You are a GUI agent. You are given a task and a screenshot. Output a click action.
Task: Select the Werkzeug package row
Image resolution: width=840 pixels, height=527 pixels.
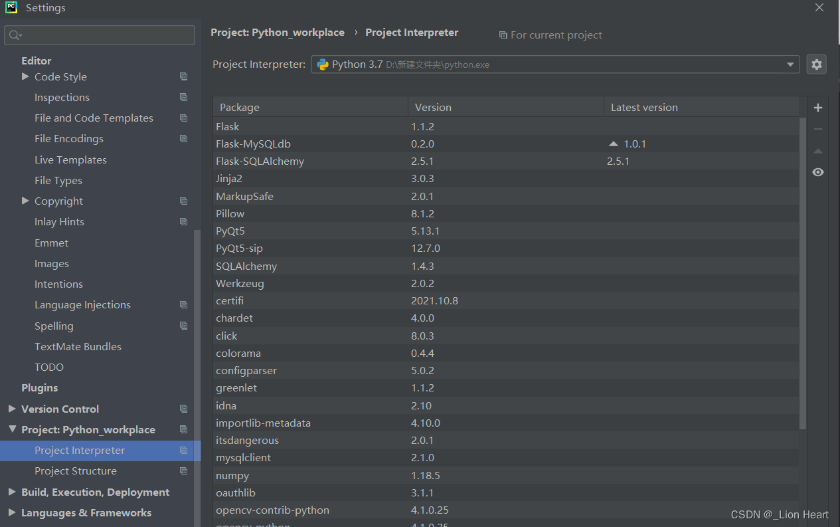(506, 283)
